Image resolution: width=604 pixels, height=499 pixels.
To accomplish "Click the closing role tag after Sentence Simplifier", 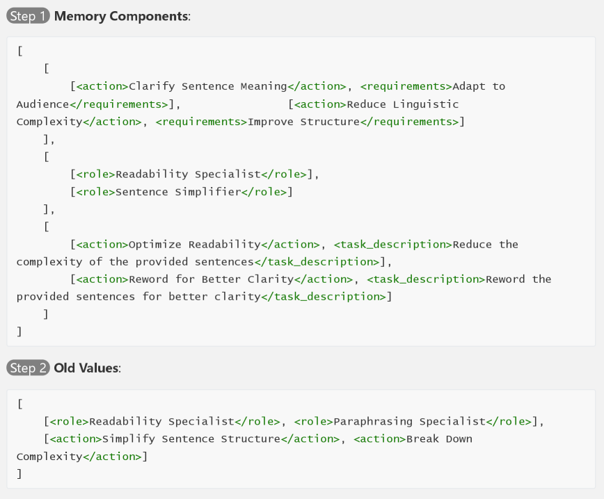I will pos(264,192).
